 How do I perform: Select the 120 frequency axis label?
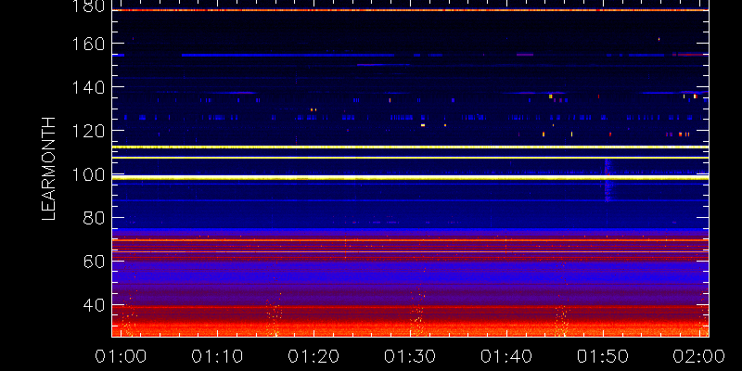point(88,131)
